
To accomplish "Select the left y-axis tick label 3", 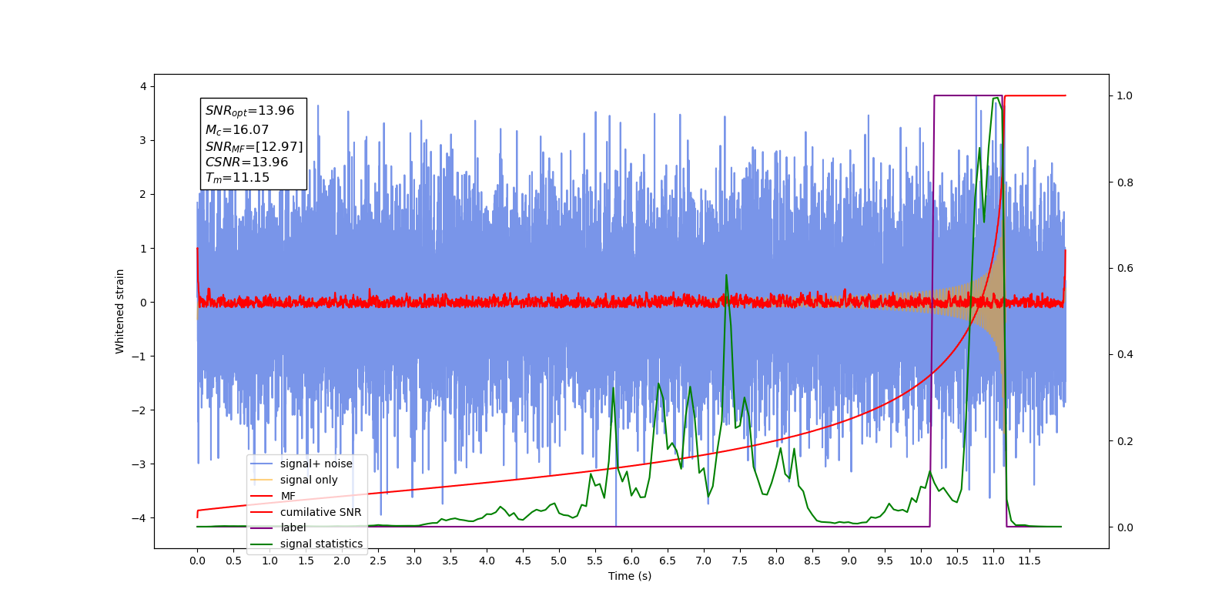I will pyautogui.click(x=143, y=141).
